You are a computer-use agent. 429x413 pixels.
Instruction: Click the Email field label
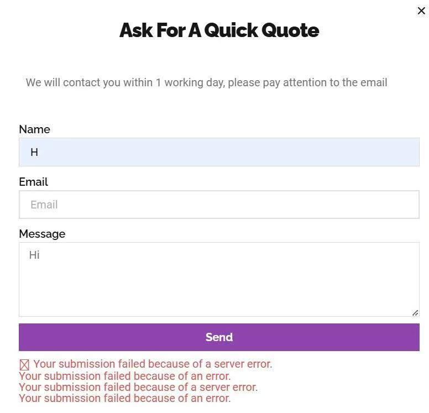tap(33, 182)
